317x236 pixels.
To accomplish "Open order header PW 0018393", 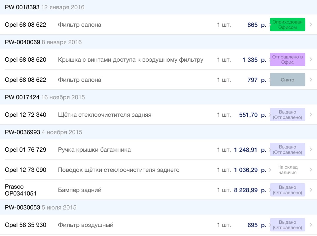I will (22, 7).
